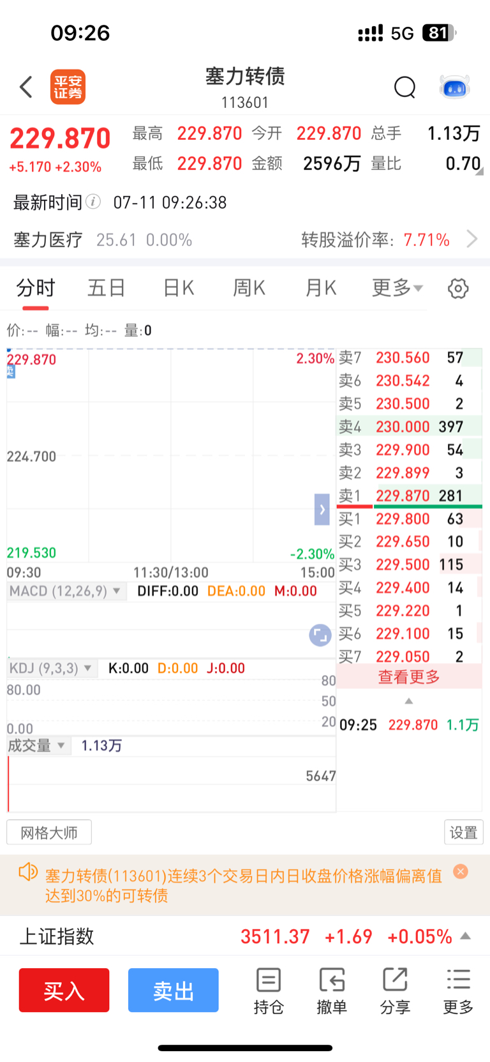Screen dimensions: 490x1062
Task: Switch to the 日K tab
Action: click(x=179, y=288)
